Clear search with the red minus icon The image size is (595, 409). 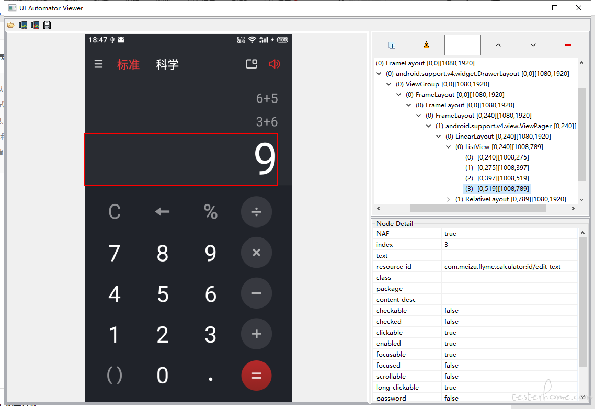(568, 45)
